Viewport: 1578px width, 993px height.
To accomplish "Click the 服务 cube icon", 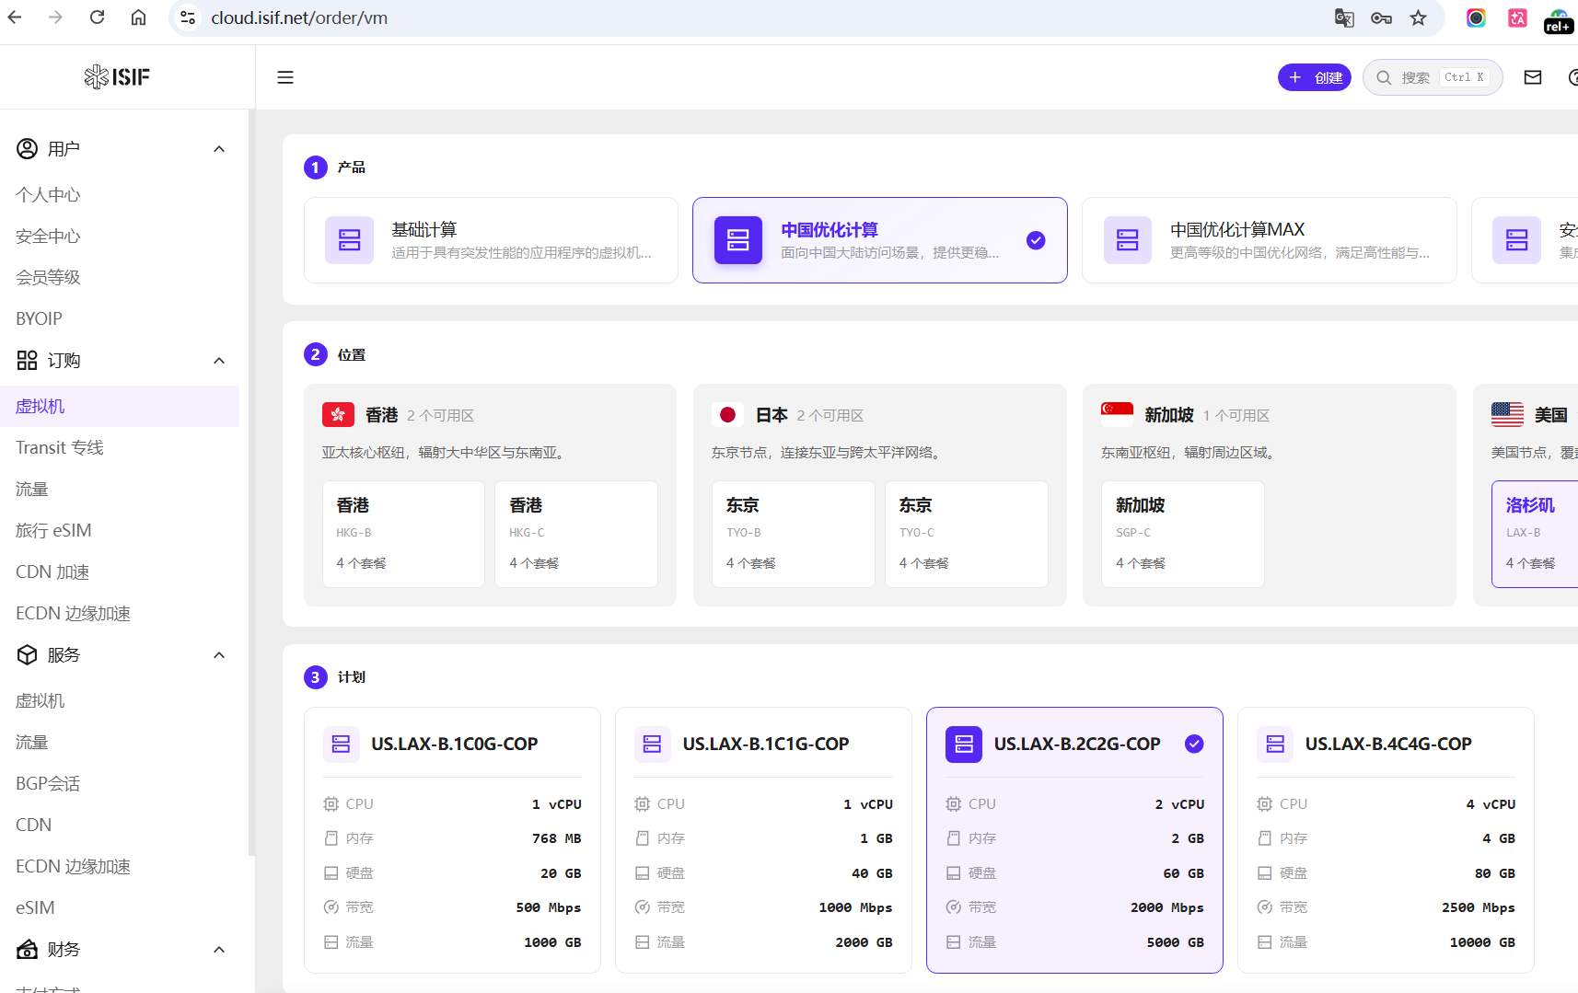I will [x=28, y=654].
